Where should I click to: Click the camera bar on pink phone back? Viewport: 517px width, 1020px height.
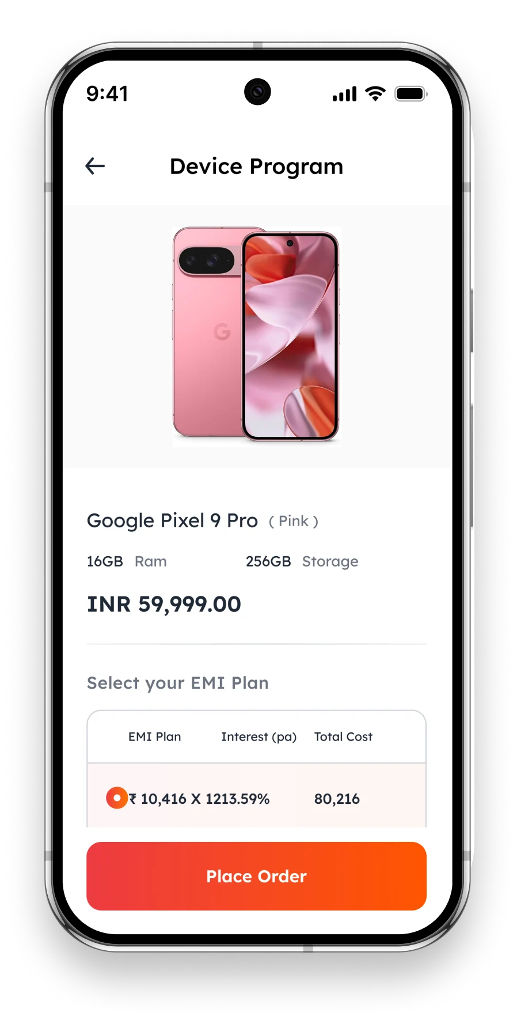[208, 260]
